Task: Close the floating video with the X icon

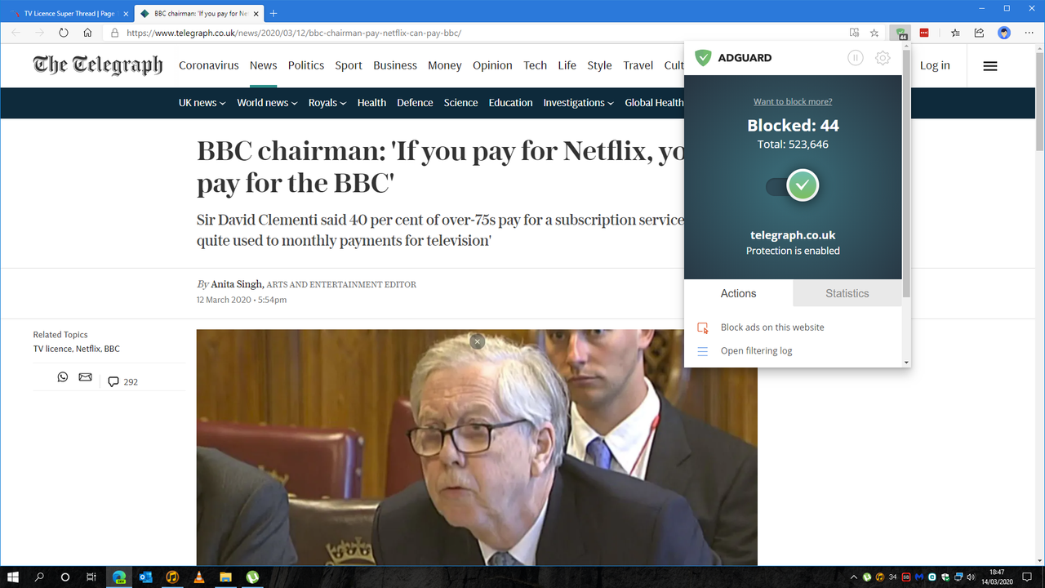Action: (478, 341)
